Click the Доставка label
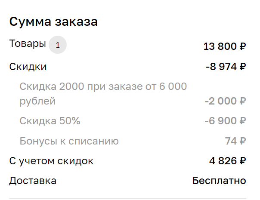Screen dimensions: 260x200 point(33,181)
